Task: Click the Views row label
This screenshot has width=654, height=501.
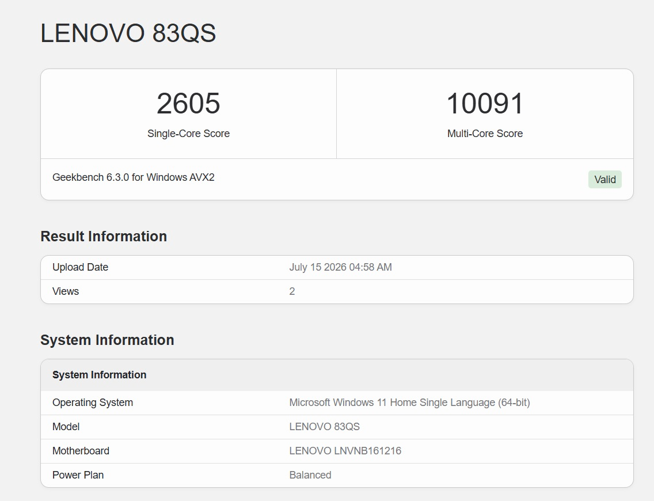Action: [66, 291]
